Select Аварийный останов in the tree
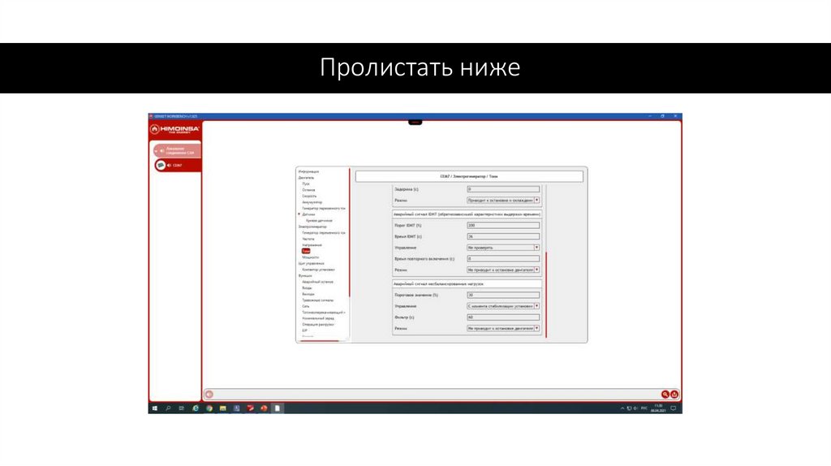This screenshot has height=466, width=831. pos(318,282)
